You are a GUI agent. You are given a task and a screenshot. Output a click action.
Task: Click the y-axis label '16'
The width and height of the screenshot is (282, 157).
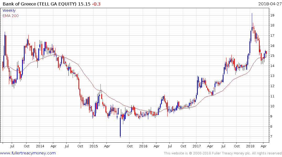(x=272, y=46)
